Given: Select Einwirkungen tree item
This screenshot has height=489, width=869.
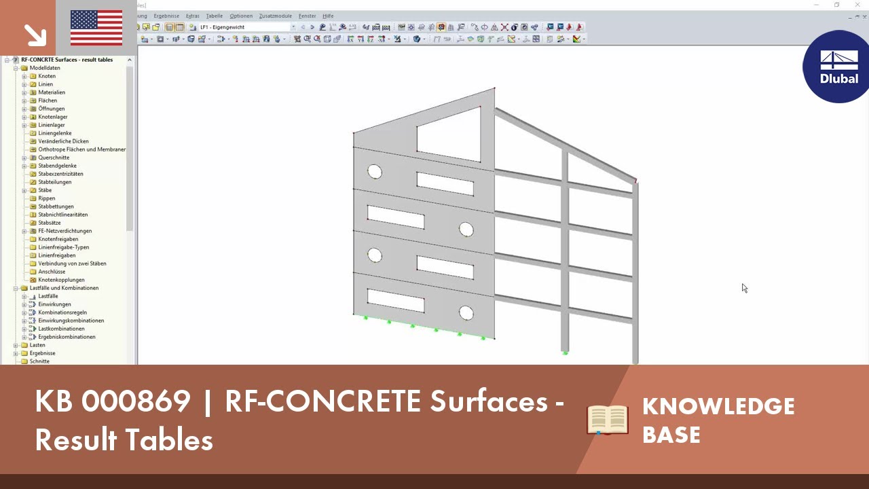Looking at the screenshot, I should (54, 304).
